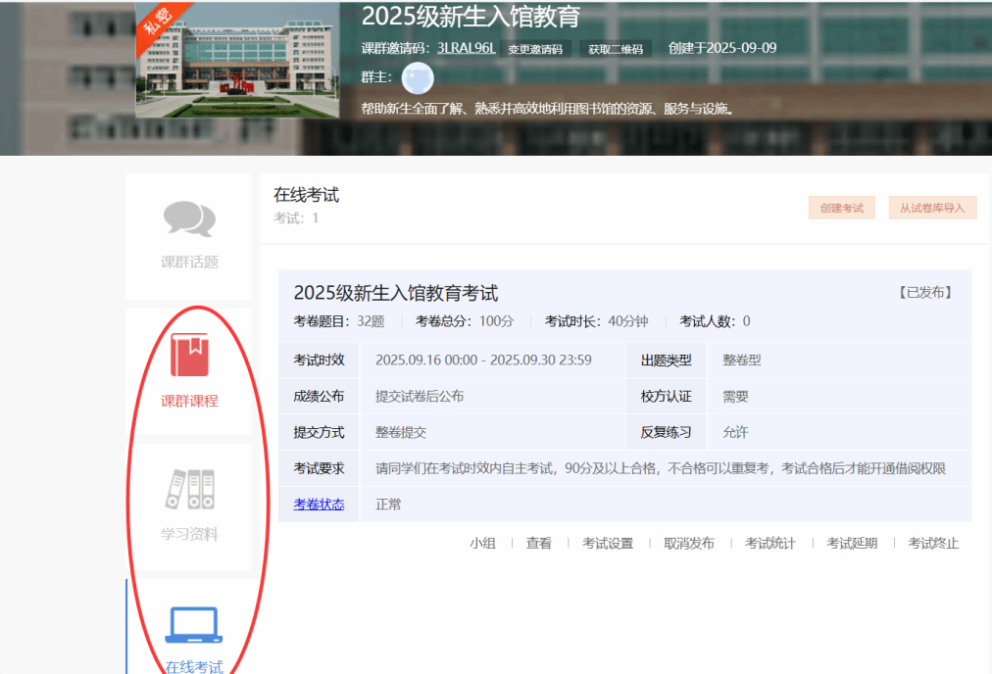
Task: Open 考试设置 for the exam
Action: [608, 544]
